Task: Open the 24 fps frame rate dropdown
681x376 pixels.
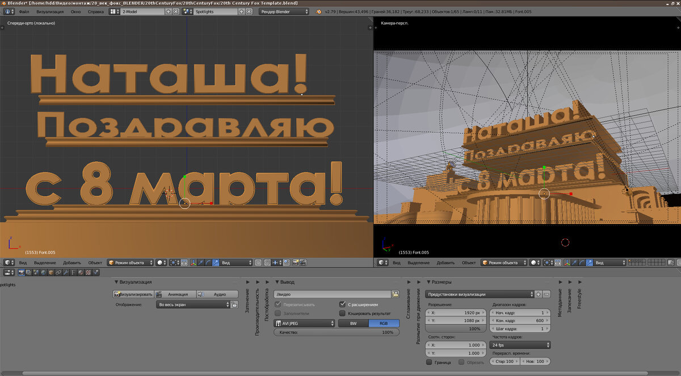Action: (x=519, y=345)
